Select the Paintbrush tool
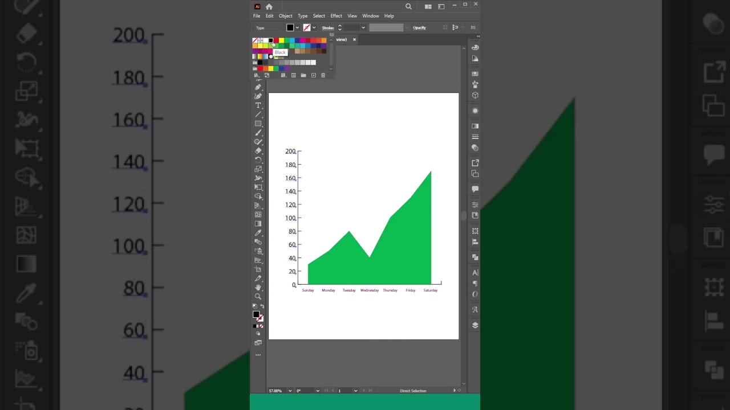This screenshot has height=410, width=730. point(258,133)
